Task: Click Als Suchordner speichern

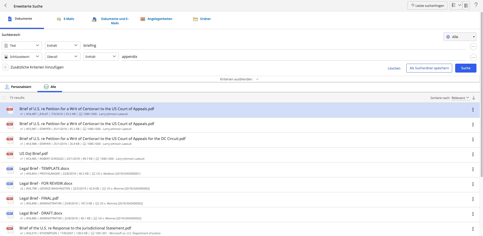Action: point(429,68)
